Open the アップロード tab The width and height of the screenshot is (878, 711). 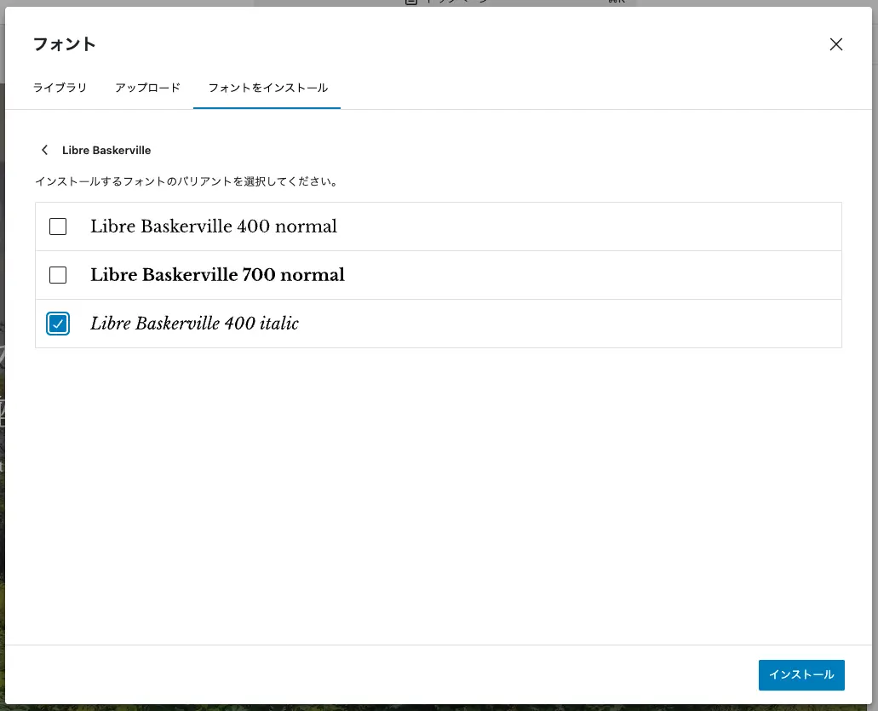[x=147, y=88]
